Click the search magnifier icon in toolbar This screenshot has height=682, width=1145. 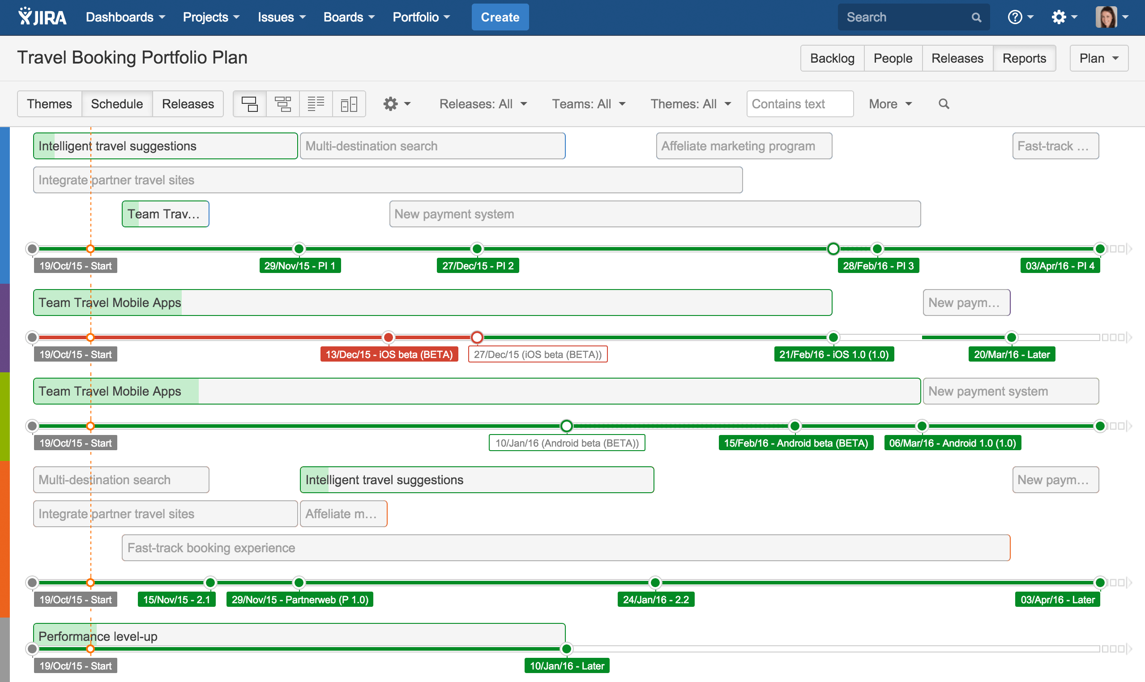click(x=944, y=103)
